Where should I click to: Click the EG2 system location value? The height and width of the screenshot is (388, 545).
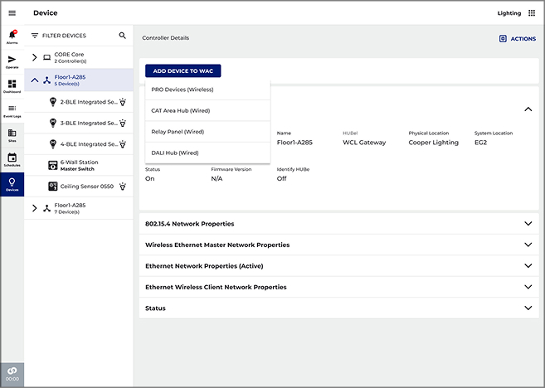coord(480,143)
